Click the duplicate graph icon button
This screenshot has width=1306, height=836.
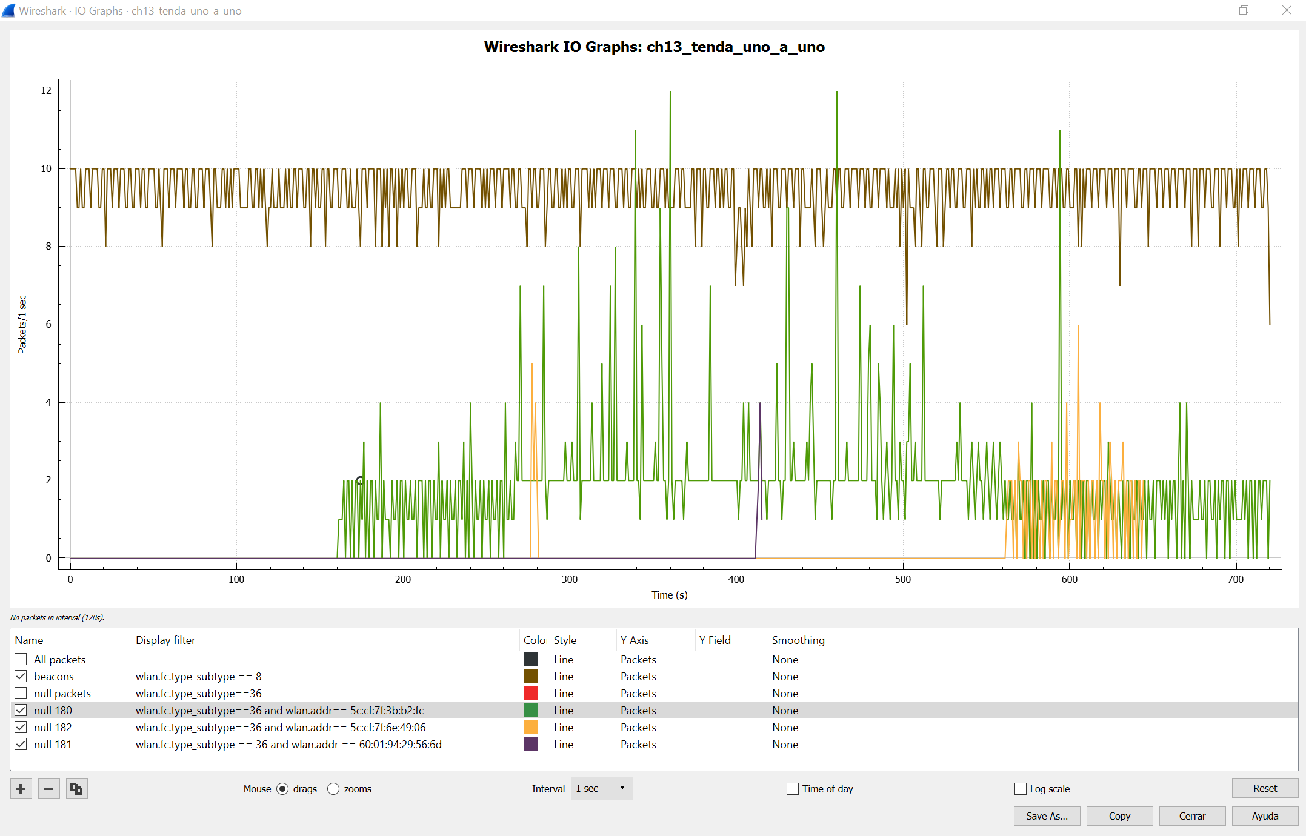[76, 789]
